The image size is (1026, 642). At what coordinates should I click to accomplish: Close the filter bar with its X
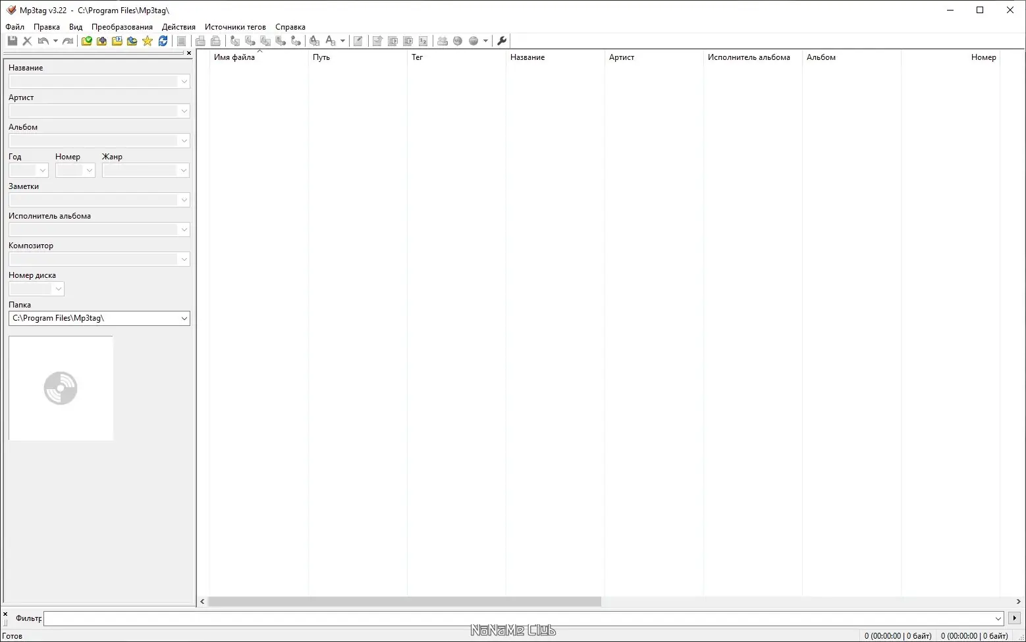pos(5,614)
